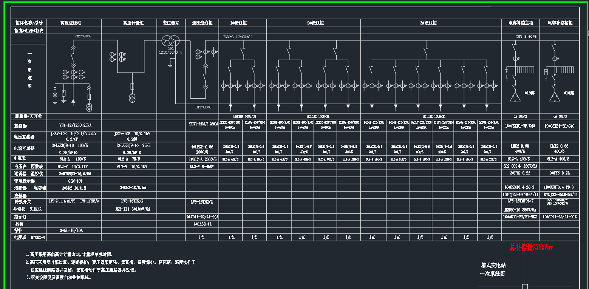Viewport: 589px width, 289px height.
Task: Click the ground symbol below the transformer
Action: (x=170, y=65)
